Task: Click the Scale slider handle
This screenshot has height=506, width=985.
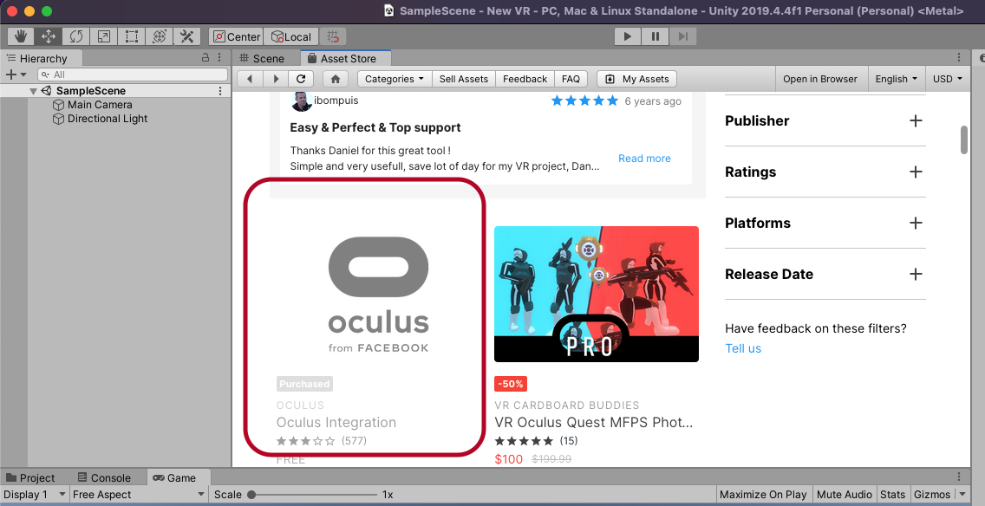Action: (x=251, y=495)
